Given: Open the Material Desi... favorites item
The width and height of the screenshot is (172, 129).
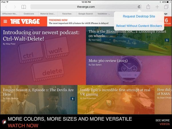Looking at the screenshot, I should (48, 14).
